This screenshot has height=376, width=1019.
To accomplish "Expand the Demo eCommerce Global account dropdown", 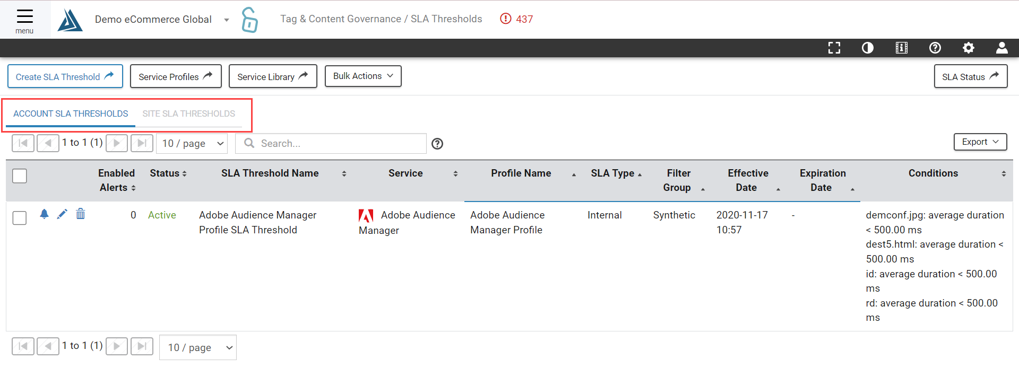I will coord(227,20).
